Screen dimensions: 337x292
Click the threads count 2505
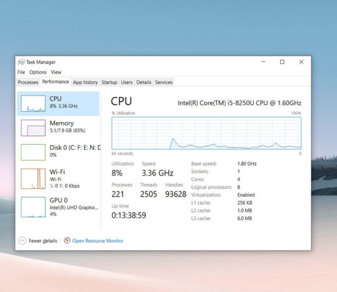(148, 194)
